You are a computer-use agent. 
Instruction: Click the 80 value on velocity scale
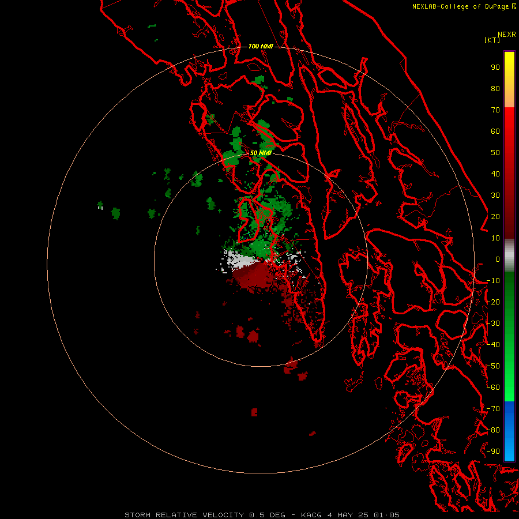tap(495, 89)
